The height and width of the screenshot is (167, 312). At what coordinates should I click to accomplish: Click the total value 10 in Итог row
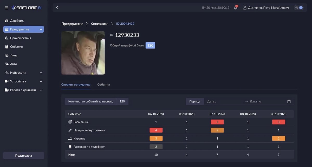coord(156,155)
